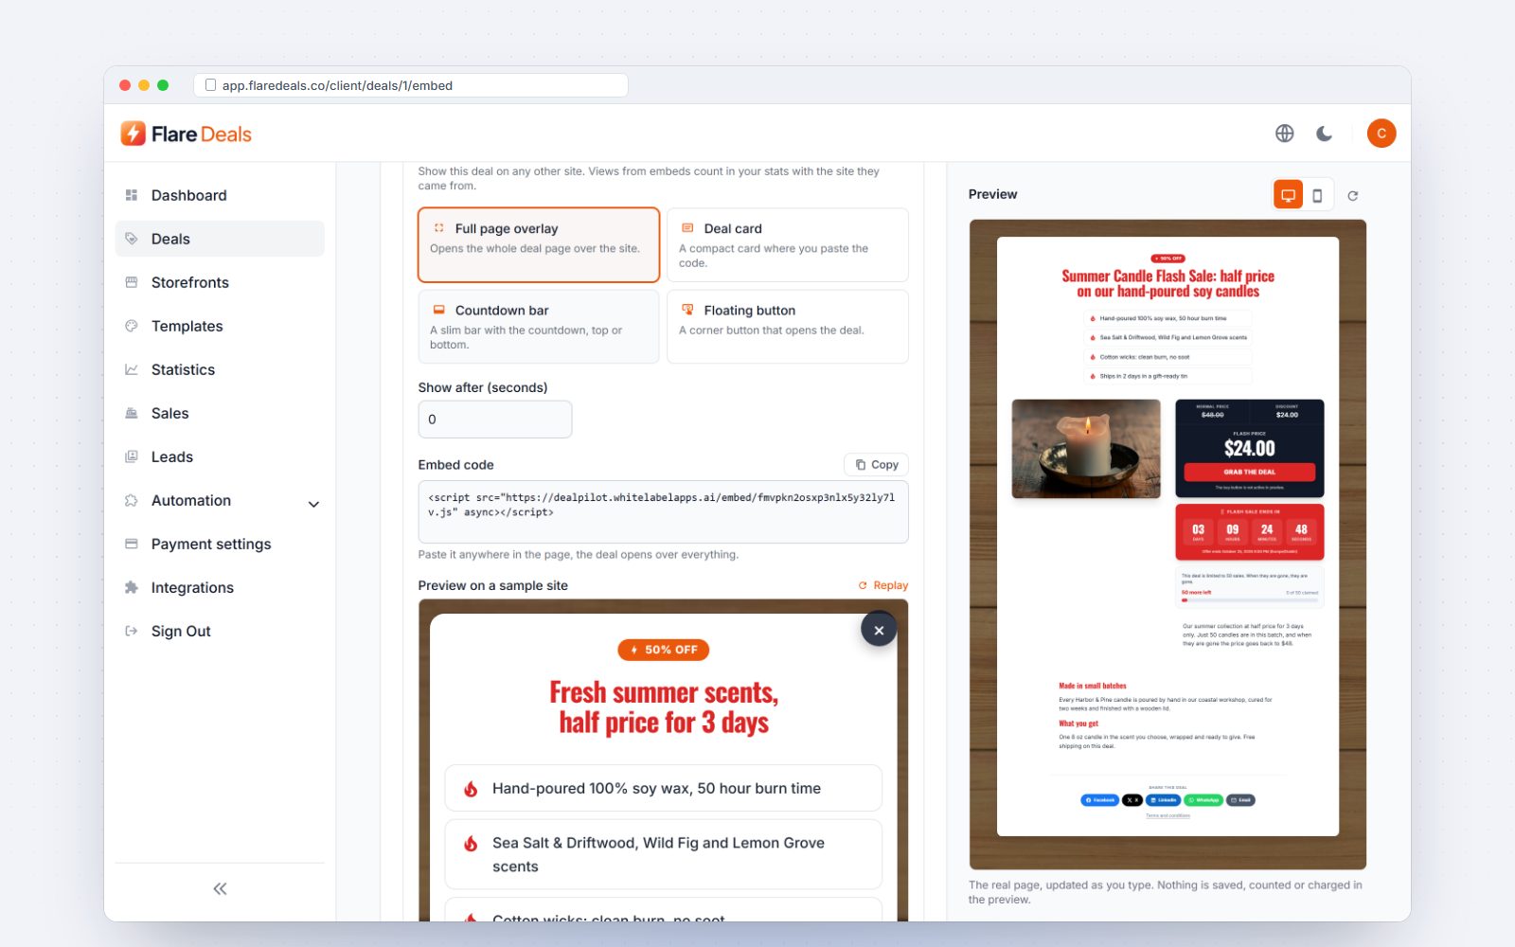Screen dimensions: 1515x947
Task: Select the Countdown bar embed type
Action: point(539,327)
